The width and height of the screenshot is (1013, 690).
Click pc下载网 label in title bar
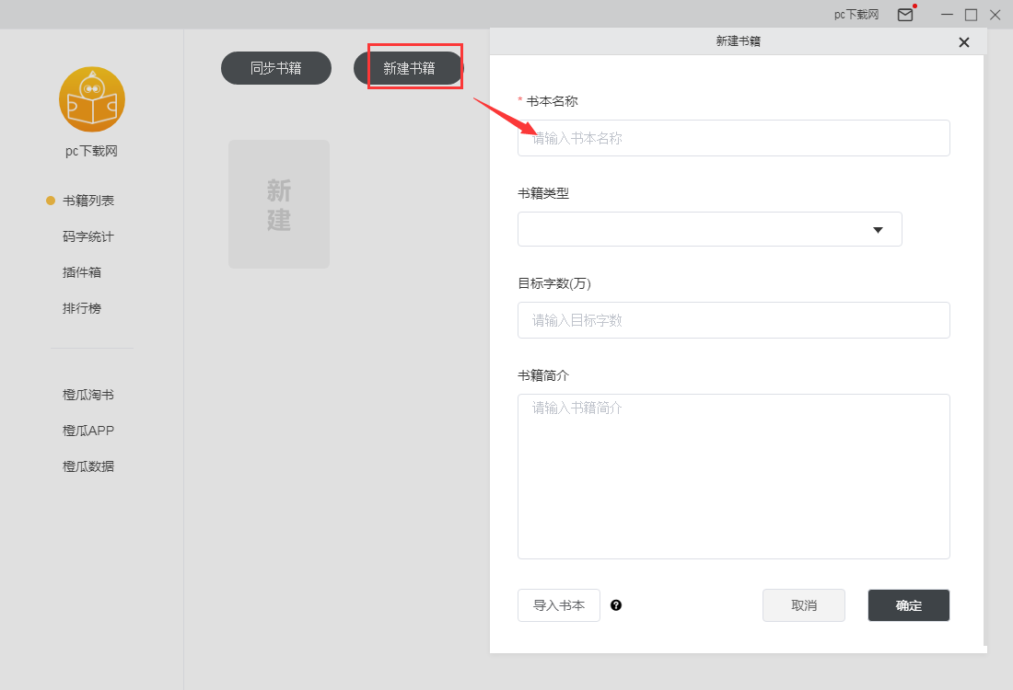click(856, 14)
